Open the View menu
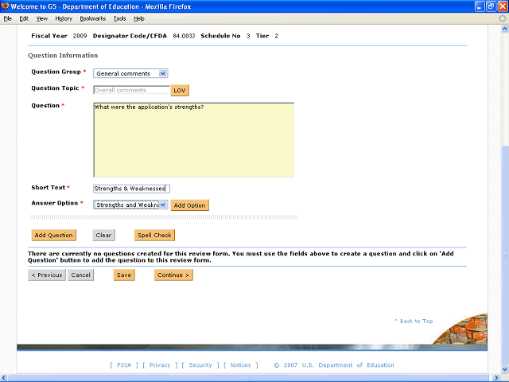 tap(42, 19)
